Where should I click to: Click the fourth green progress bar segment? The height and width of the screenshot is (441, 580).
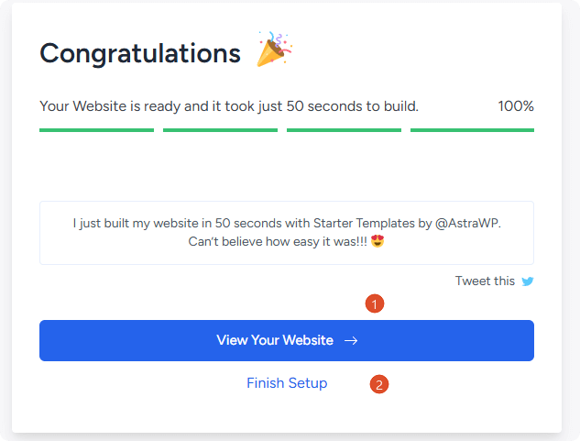(x=472, y=130)
